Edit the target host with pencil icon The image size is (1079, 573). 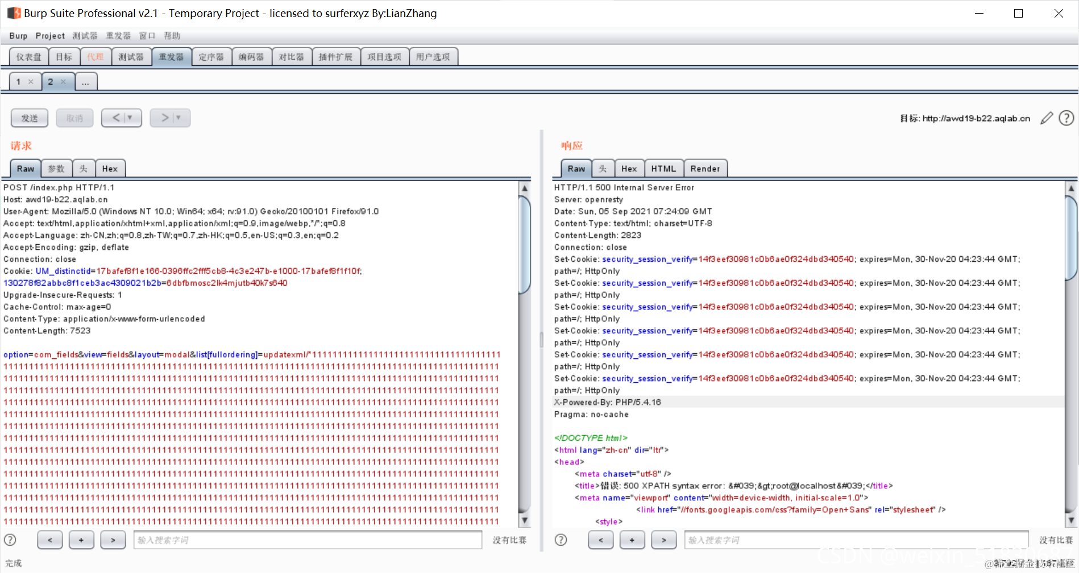tap(1047, 118)
